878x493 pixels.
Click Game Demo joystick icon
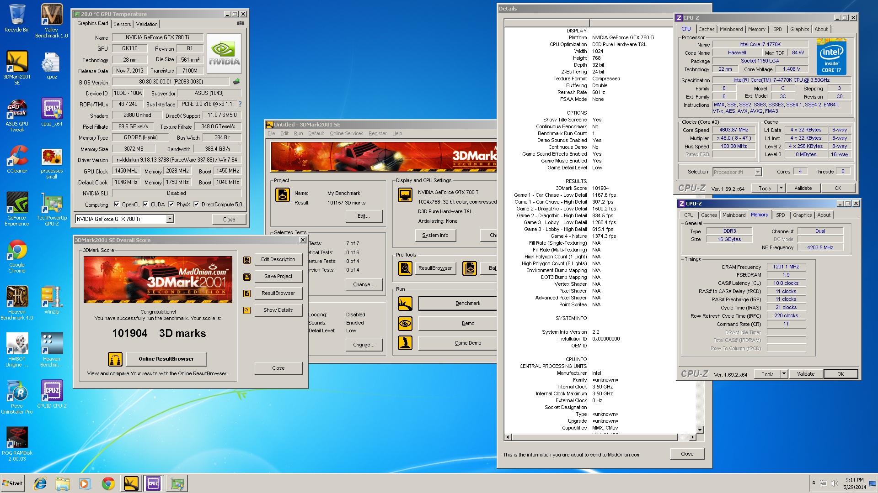coord(405,343)
